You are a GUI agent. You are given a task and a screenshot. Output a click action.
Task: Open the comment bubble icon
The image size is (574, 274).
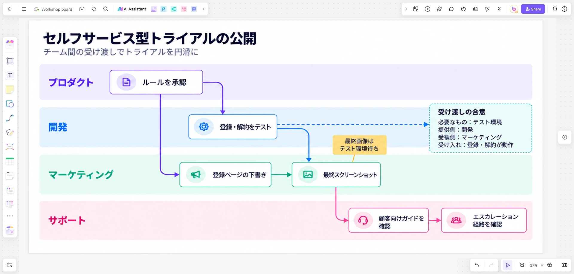451,9
